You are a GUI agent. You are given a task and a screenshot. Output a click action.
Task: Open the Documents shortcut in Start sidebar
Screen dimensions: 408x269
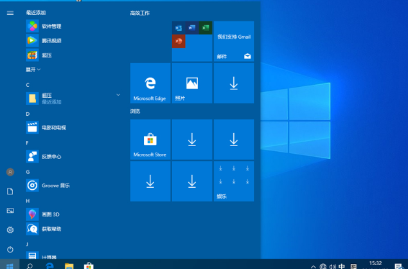pyautogui.click(x=10, y=191)
